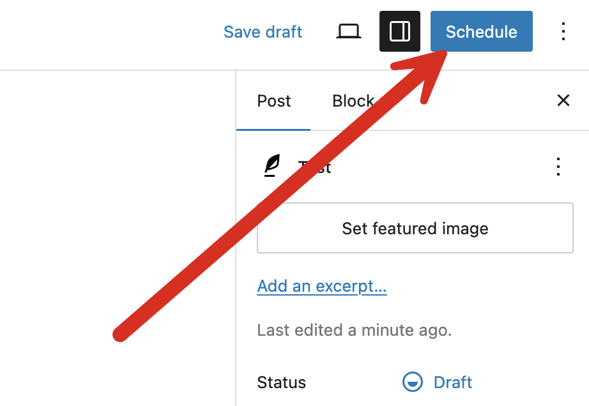Image resolution: width=589 pixels, height=406 pixels.
Task: Switch to the Block tab
Action: [352, 100]
